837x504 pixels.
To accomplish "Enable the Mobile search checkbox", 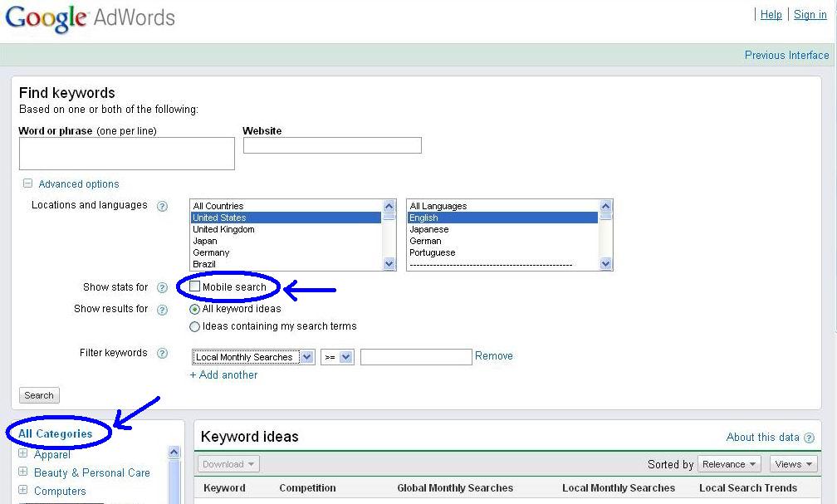I will coord(195,286).
